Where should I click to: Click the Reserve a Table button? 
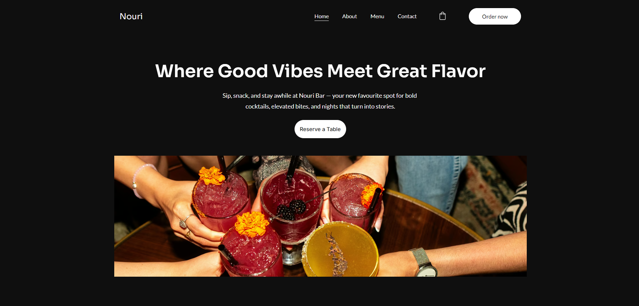coord(320,129)
